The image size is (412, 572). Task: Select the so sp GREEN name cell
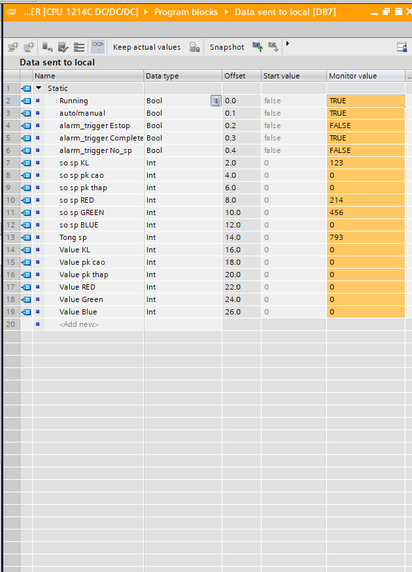[82, 212]
